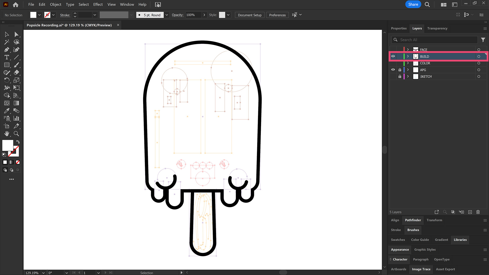Switch to the Properties tab

(x=399, y=28)
